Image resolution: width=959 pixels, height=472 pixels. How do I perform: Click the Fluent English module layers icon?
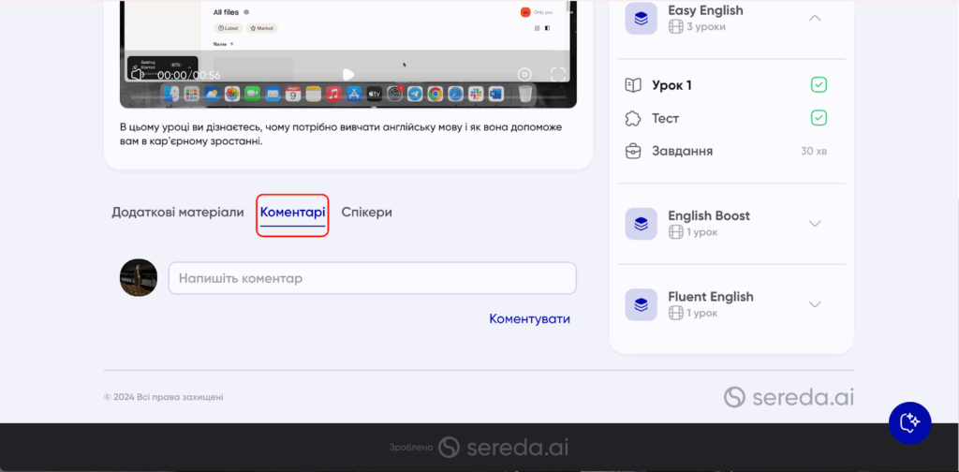(641, 304)
